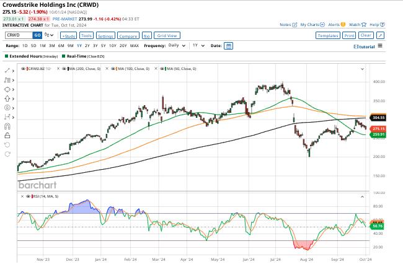Open My Charts dropdown
The image size is (403, 280).
point(312,25)
